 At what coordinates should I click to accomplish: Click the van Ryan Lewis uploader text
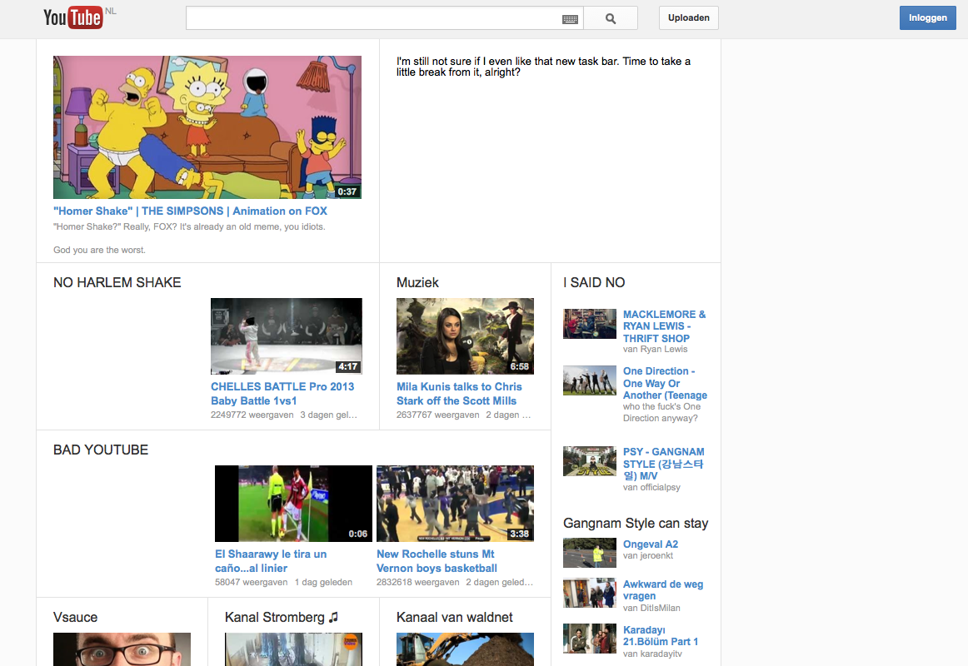[x=655, y=349]
